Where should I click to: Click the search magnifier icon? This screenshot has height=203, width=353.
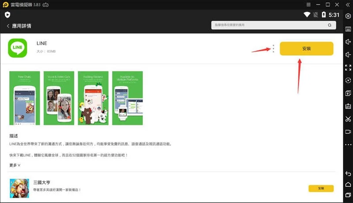330,25
